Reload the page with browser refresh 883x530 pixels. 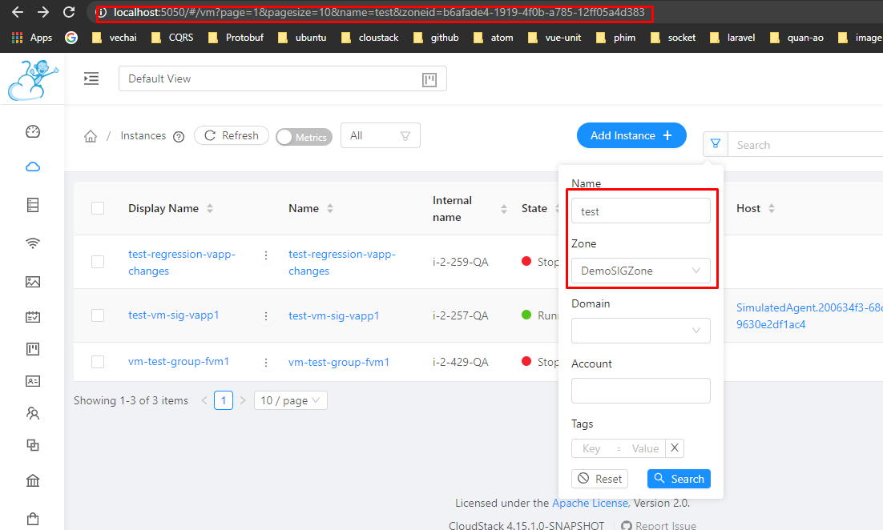coord(69,12)
